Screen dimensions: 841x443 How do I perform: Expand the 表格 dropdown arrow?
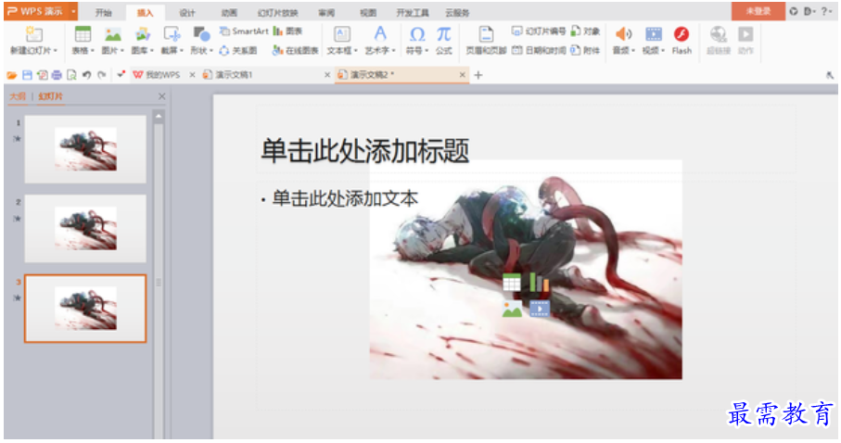point(92,51)
